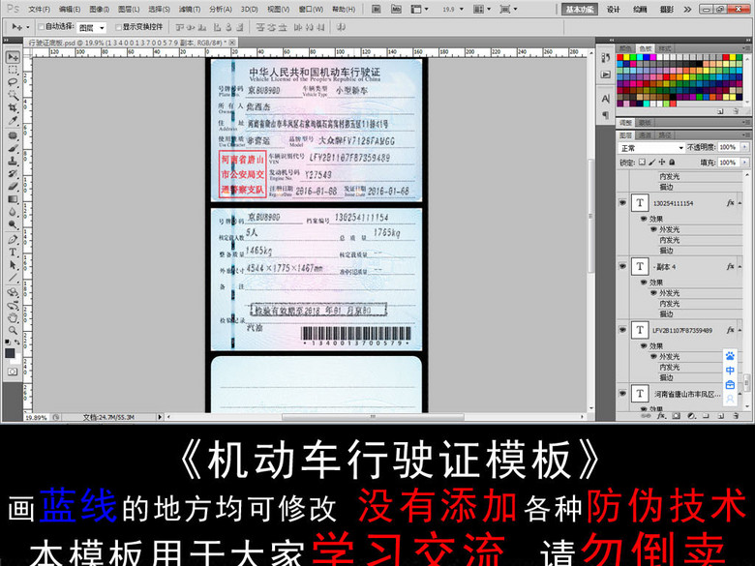This screenshot has width=755, height=566.
Task: Switch to the 基本功能 workspace
Action: click(579, 9)
